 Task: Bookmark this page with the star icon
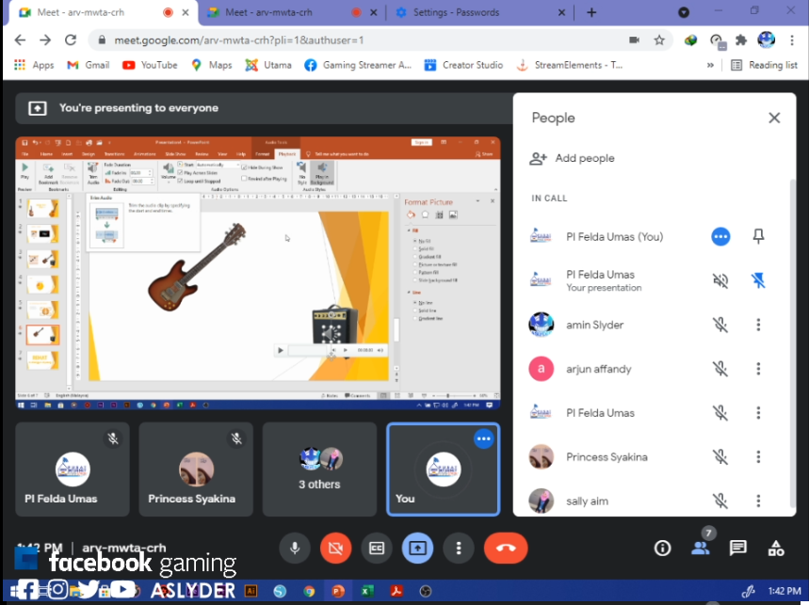tap(659, 40)
